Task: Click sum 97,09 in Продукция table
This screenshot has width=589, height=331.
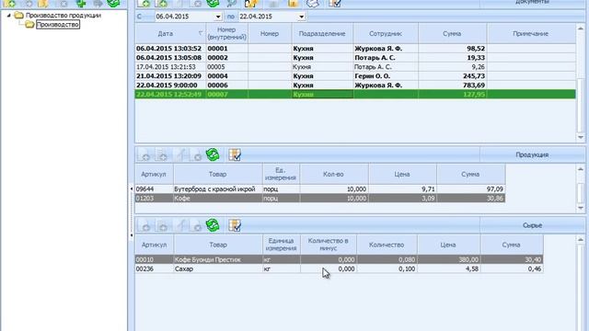Action: coord(470,189)
